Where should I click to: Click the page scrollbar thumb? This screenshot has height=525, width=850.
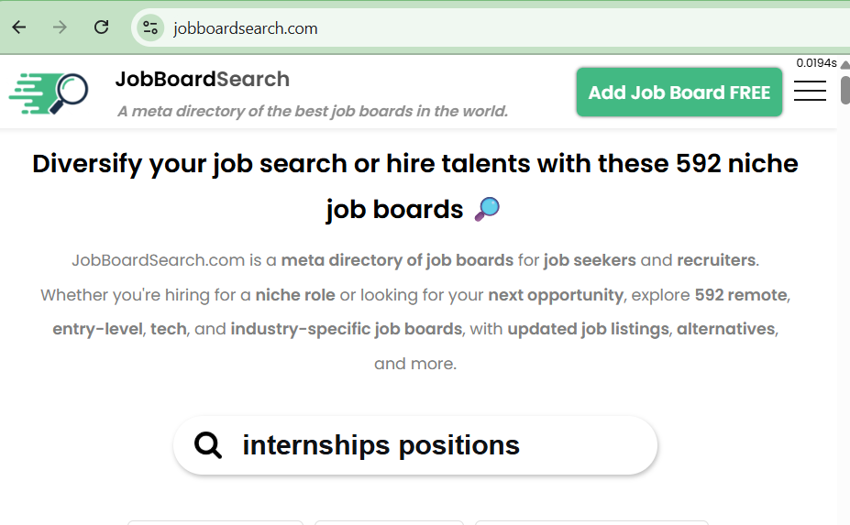[x=844, y=88]
